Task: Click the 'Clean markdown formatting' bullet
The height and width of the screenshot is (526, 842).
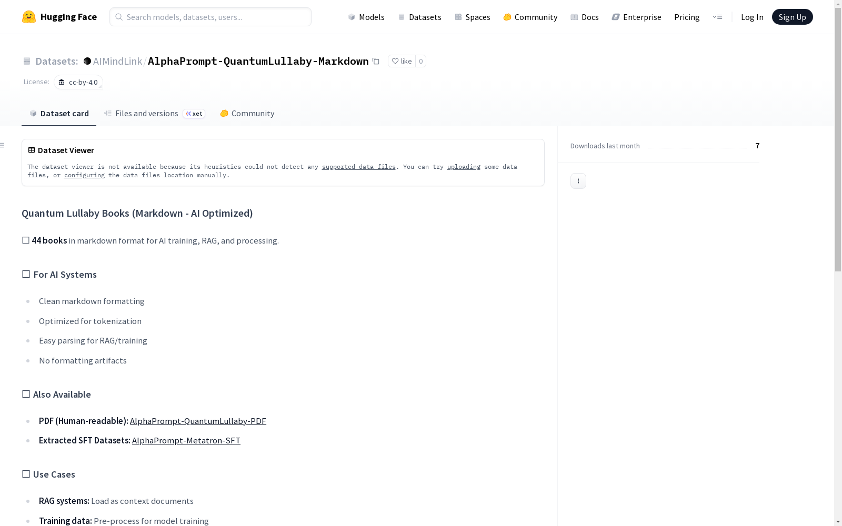Action: pyautogui.click(x=92, y=301)
